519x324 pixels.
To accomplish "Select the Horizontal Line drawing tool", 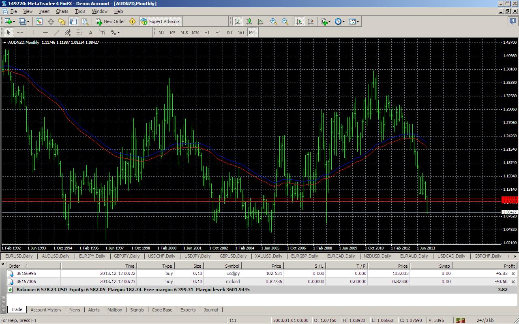I will click(x=45, y=32).
